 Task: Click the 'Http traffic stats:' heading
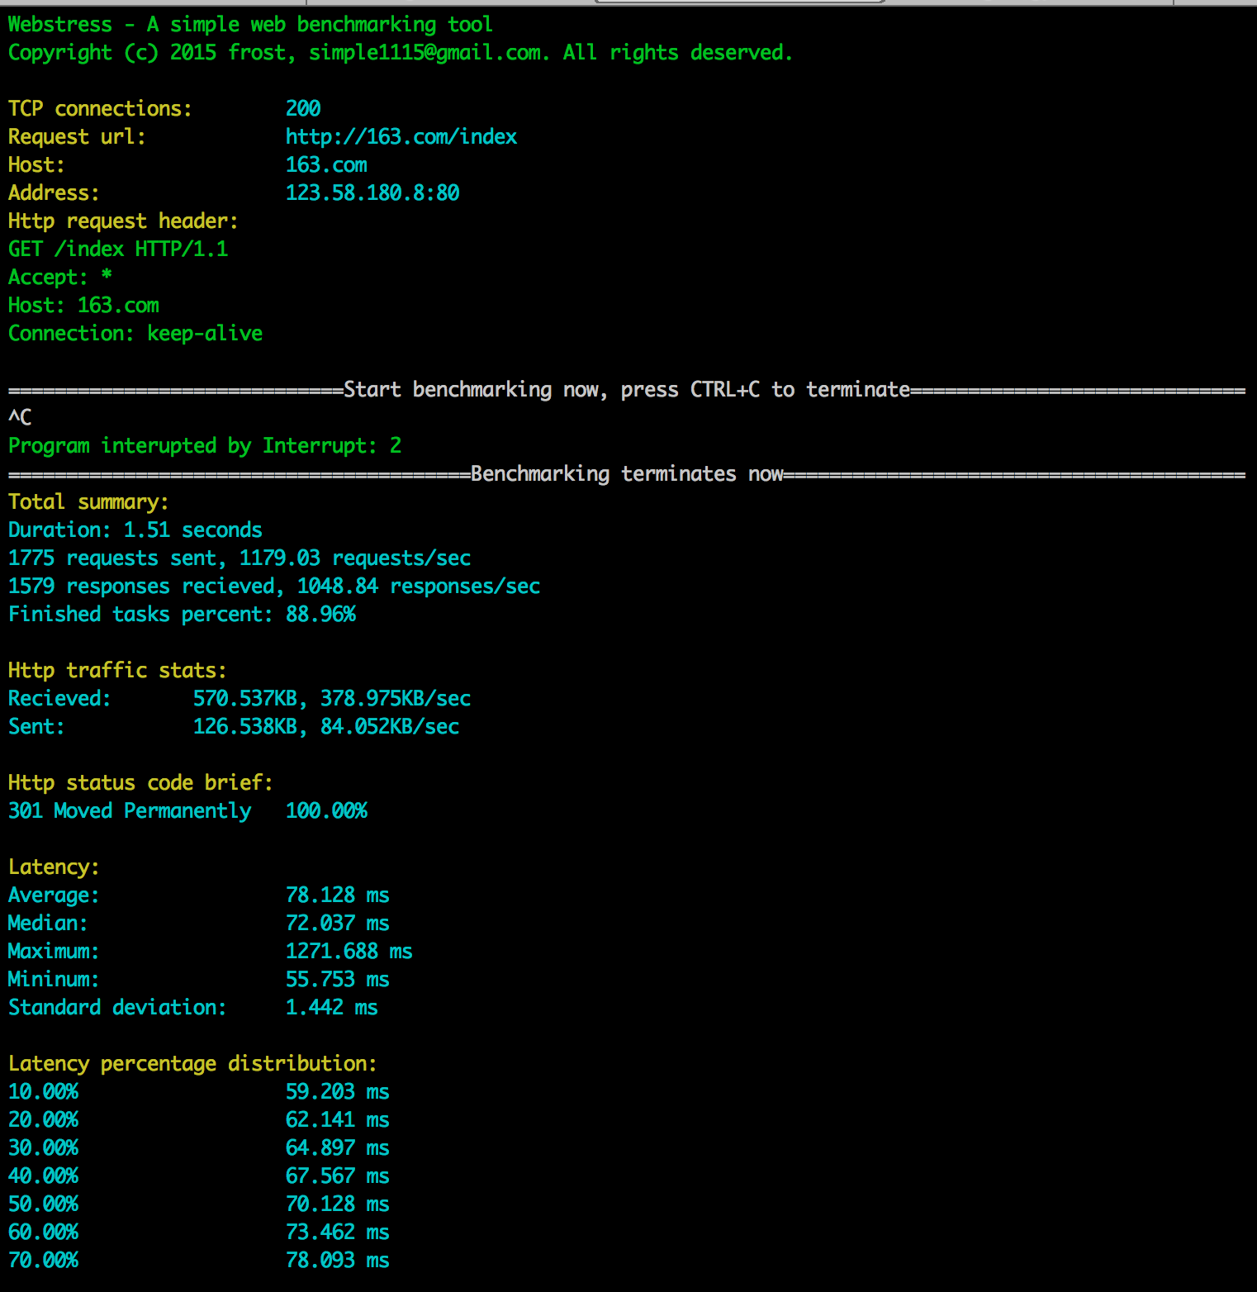point(118,670)
